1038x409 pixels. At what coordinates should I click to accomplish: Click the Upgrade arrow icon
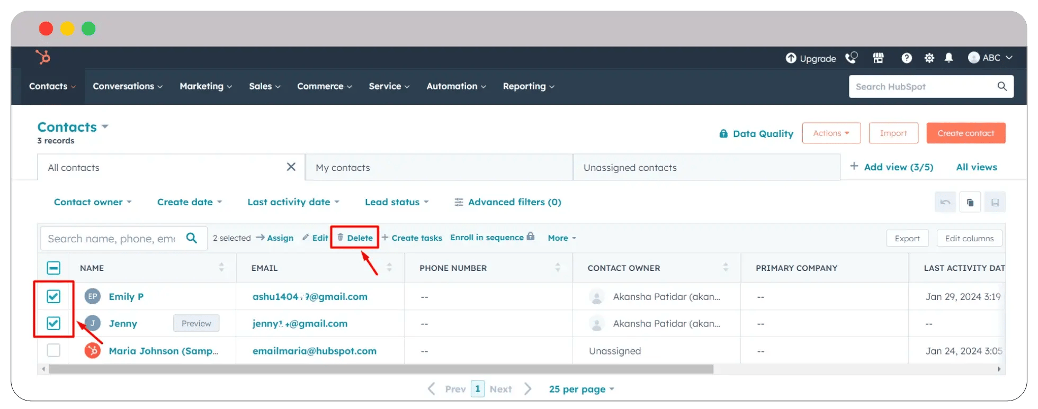click(791, 58)
